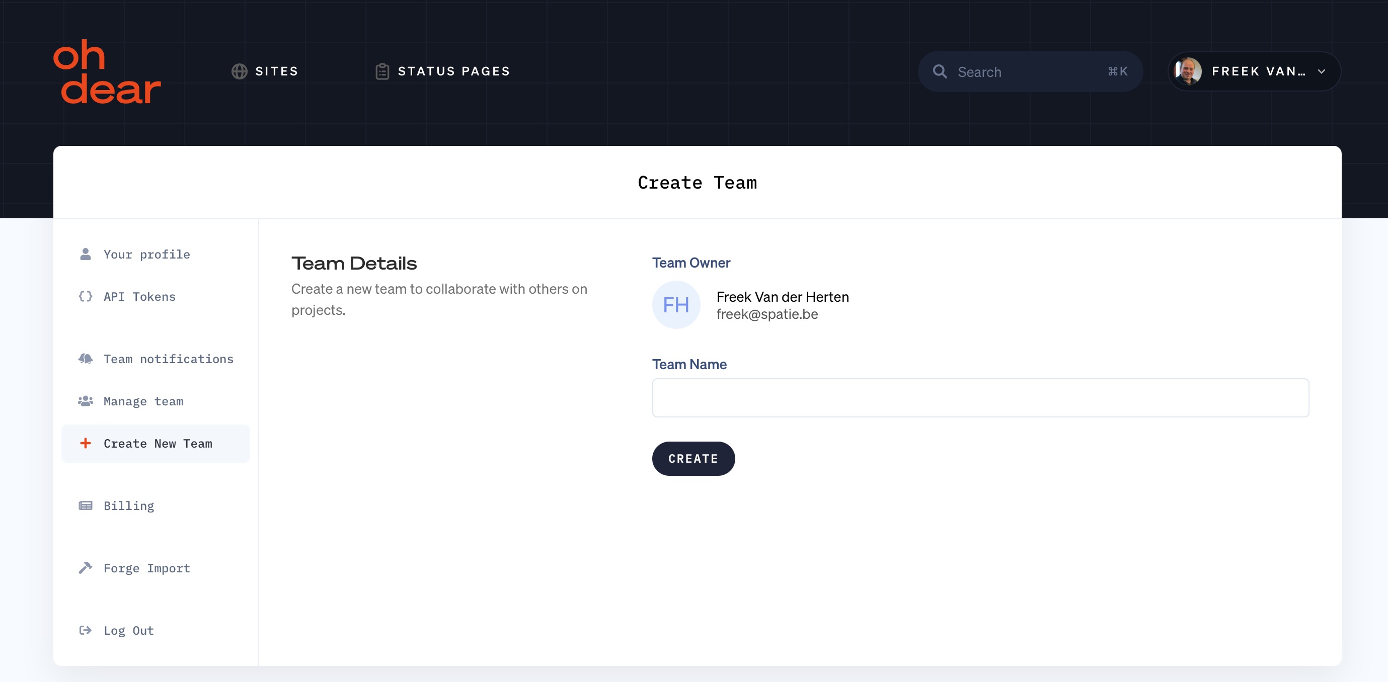Click the bell icon for Team notifications
This screenshot has height=682, width=1388.
[x=85, y=359]
